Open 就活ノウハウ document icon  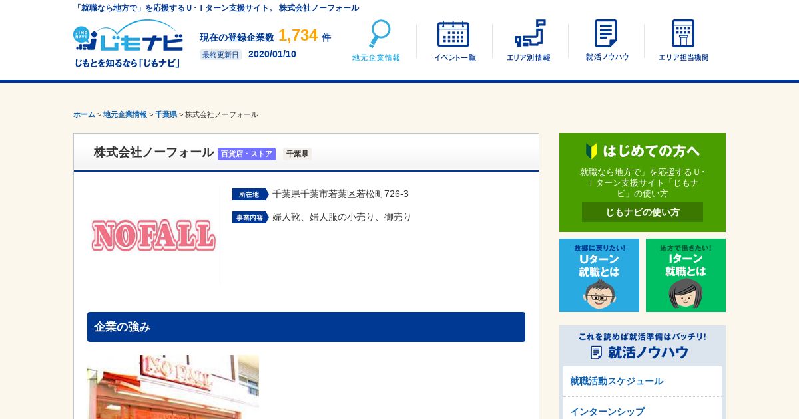607,40
